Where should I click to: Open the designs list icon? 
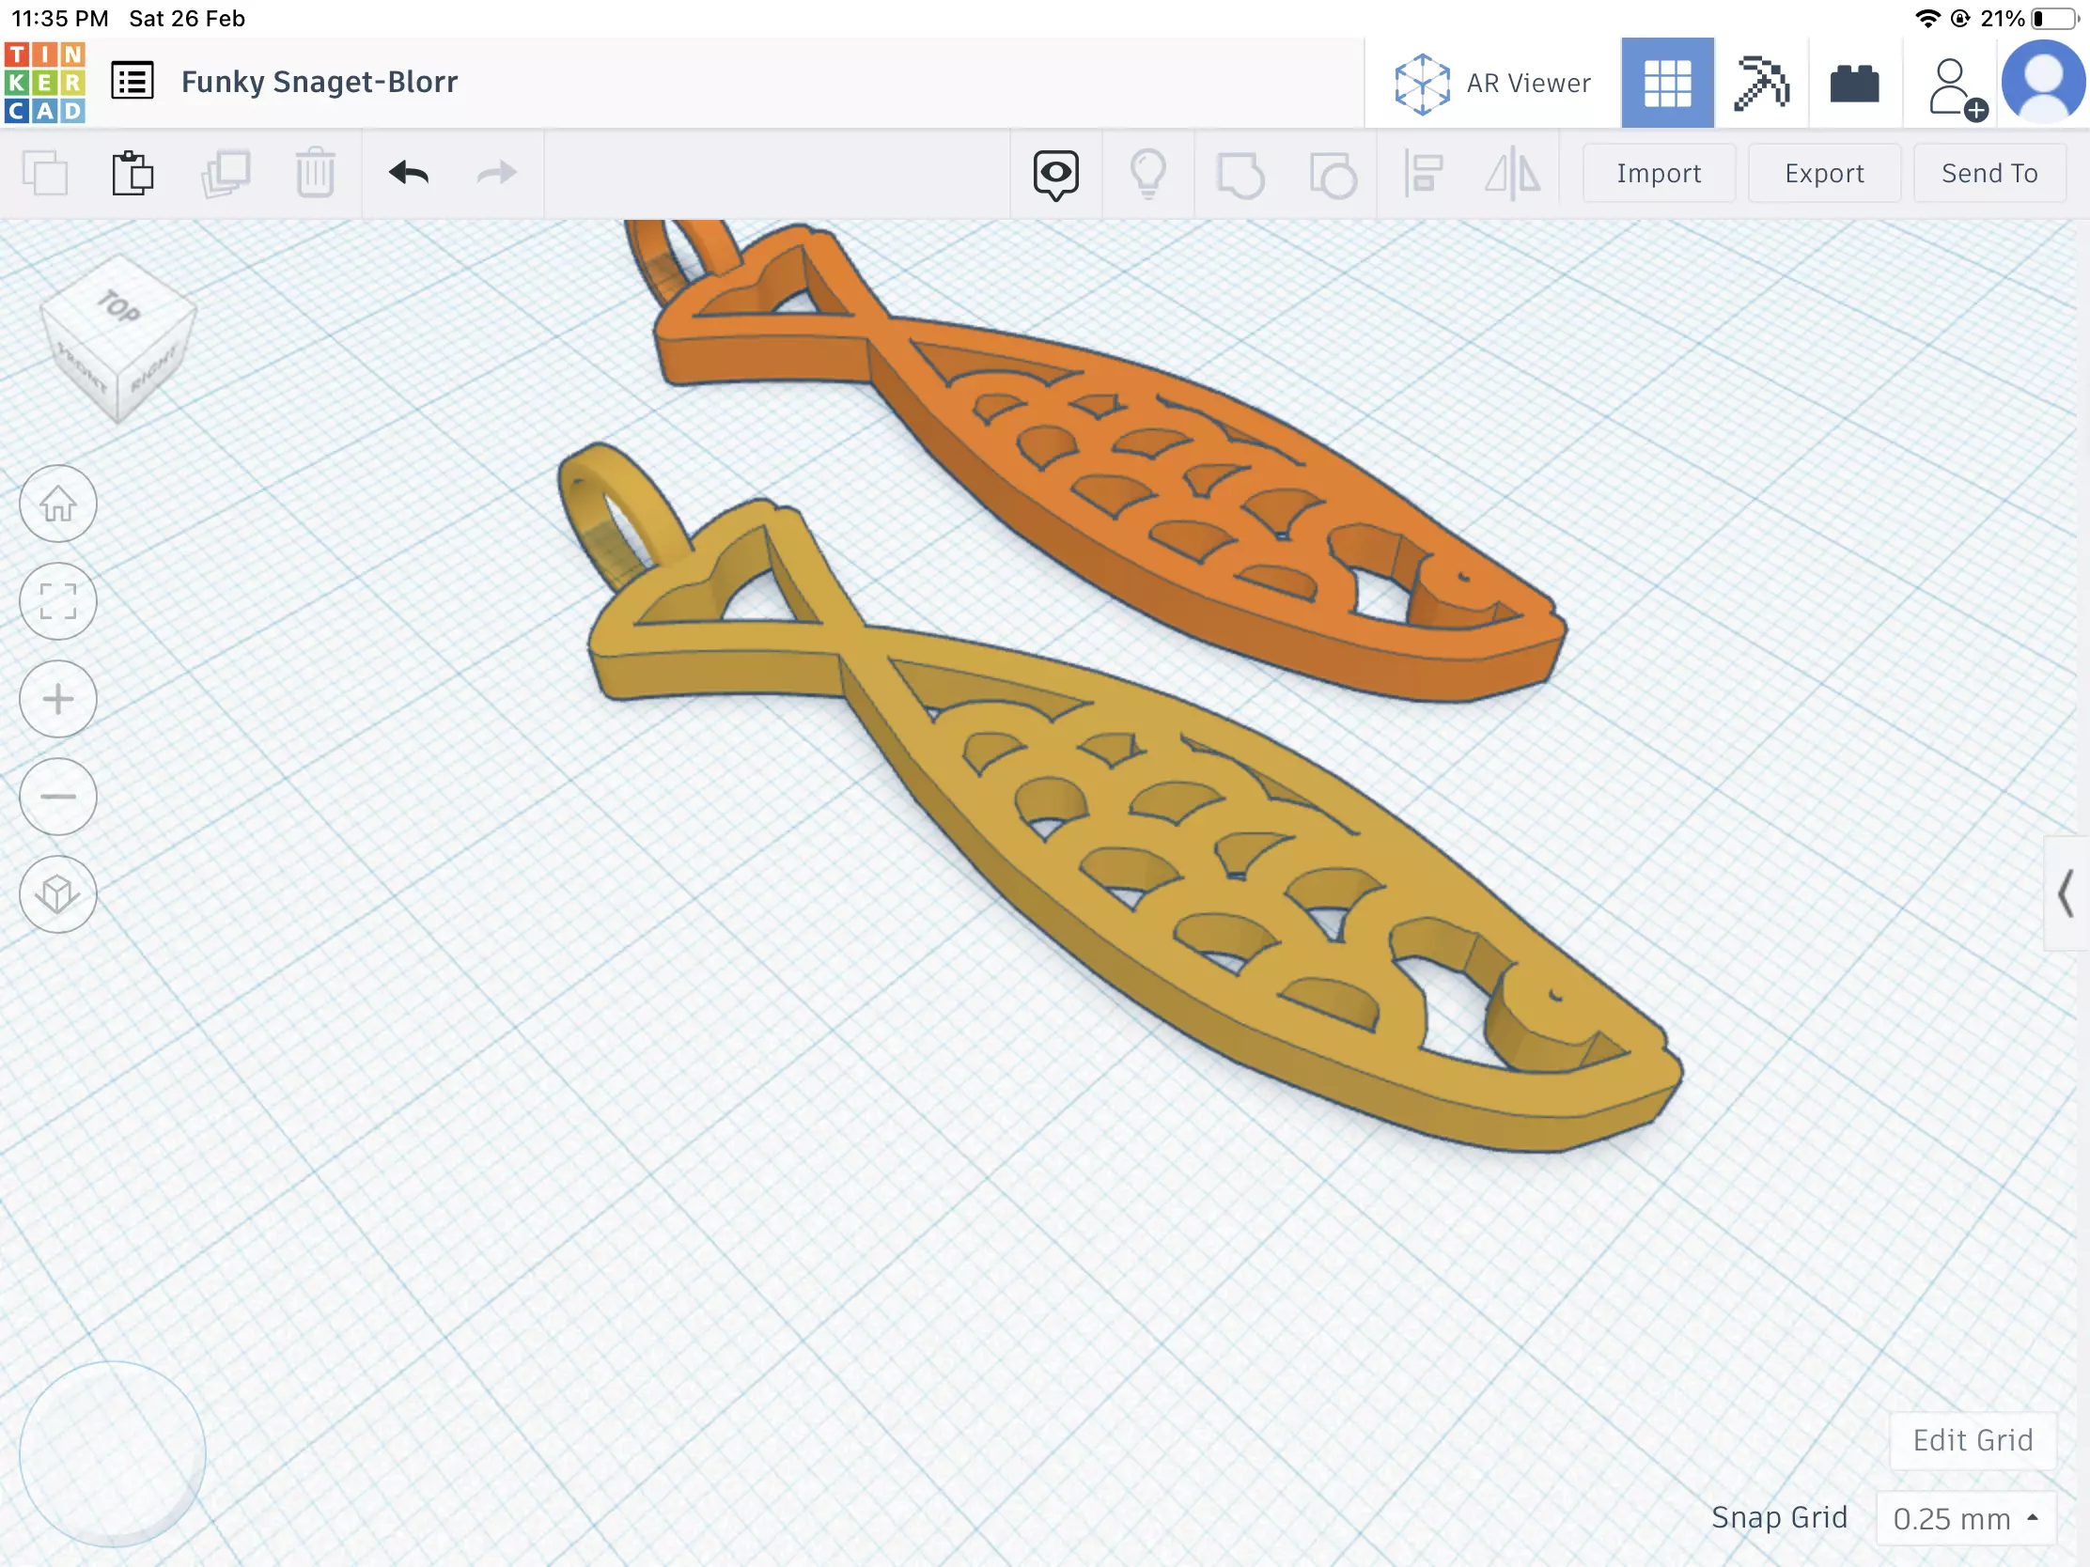(x=133, y=81)
